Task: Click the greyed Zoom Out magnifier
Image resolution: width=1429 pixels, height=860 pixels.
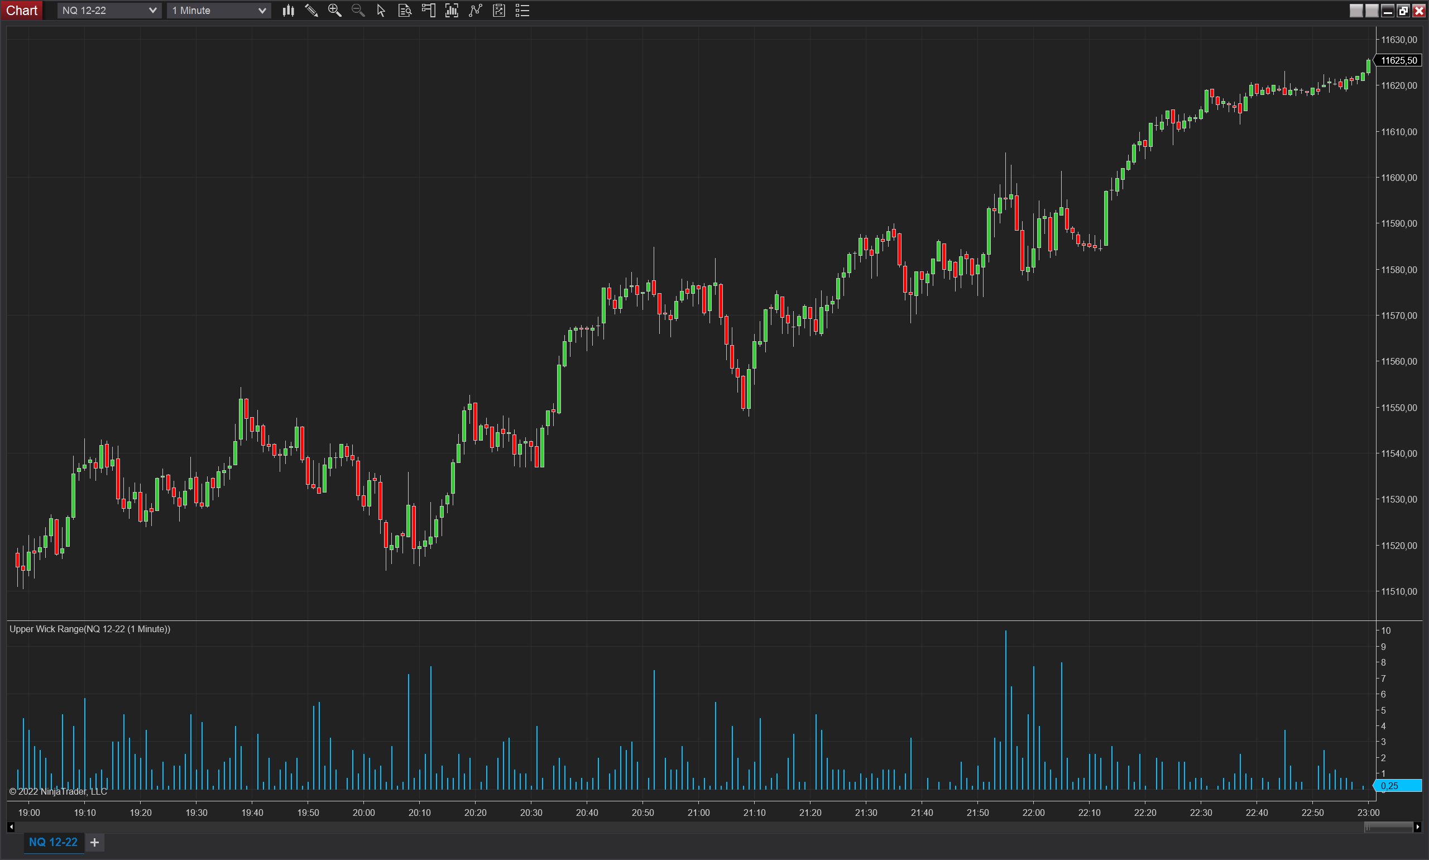Action: [358, 11]
